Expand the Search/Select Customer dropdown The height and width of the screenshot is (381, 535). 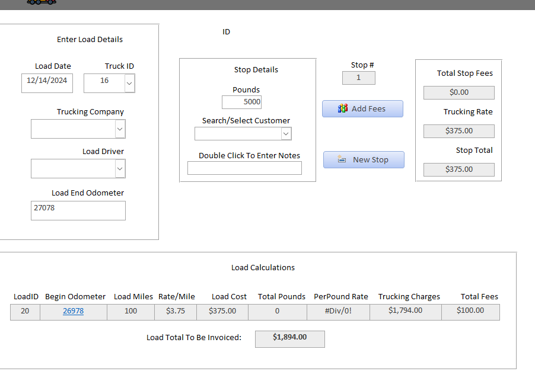pyautogui.click(x=286, y=134)
